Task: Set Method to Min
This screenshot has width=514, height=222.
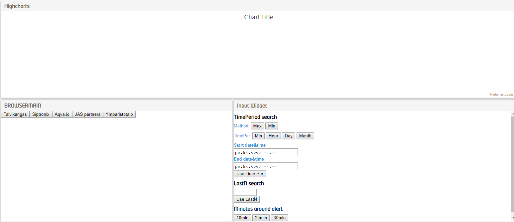Action: point(272,126)
